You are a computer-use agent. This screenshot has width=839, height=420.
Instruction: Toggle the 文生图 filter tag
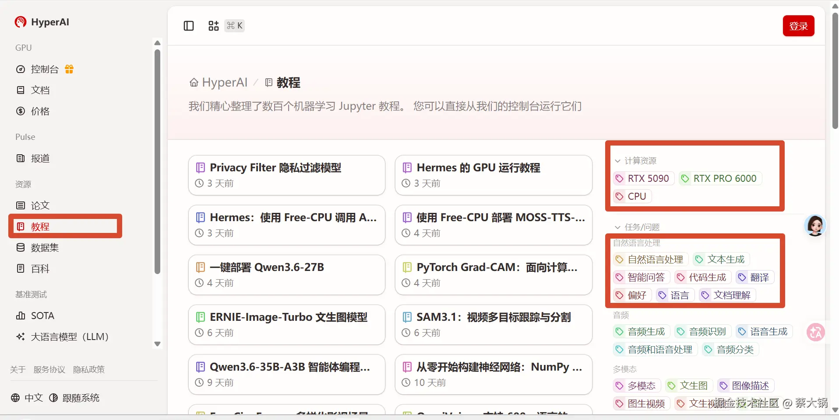pos(688,385)
